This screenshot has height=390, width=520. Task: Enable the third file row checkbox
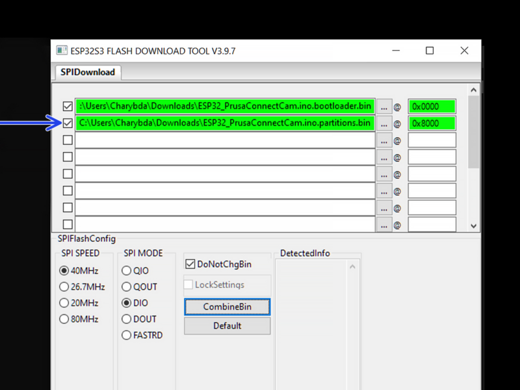68,140
